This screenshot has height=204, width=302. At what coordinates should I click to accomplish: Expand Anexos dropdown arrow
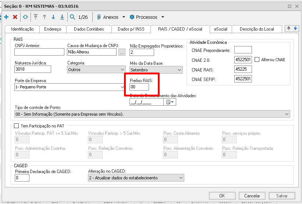(124, 17)
